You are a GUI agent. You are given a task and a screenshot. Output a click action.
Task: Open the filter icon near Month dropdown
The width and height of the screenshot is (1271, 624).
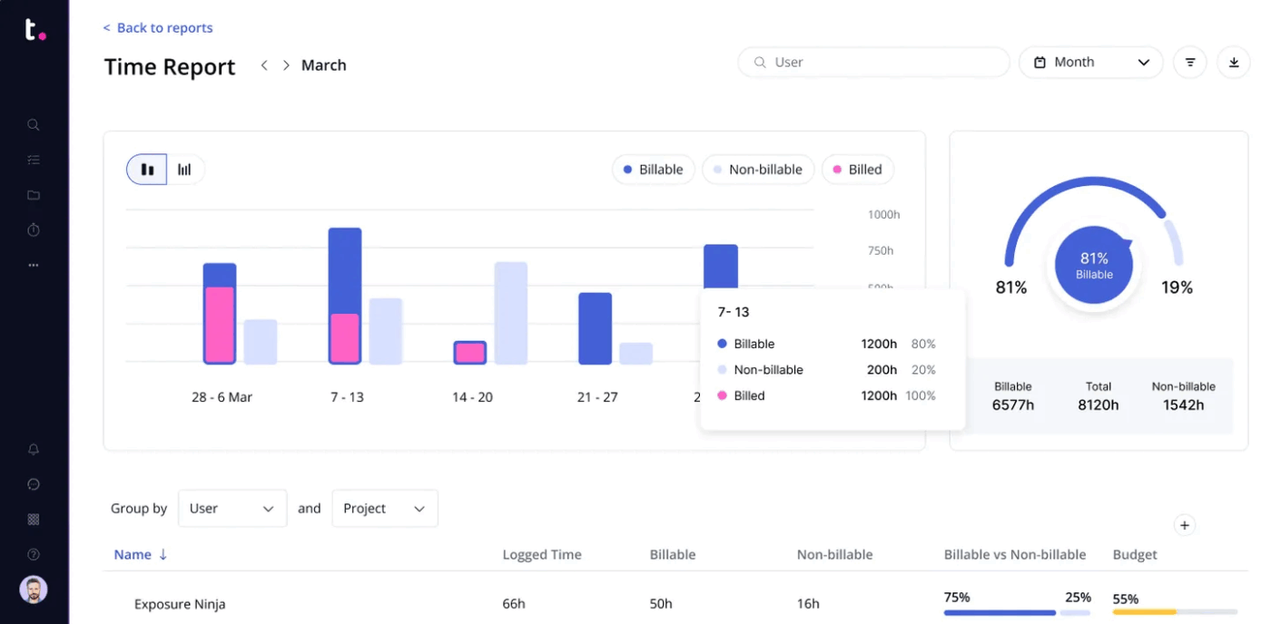pyautogui.click(x=1189, y=62)
